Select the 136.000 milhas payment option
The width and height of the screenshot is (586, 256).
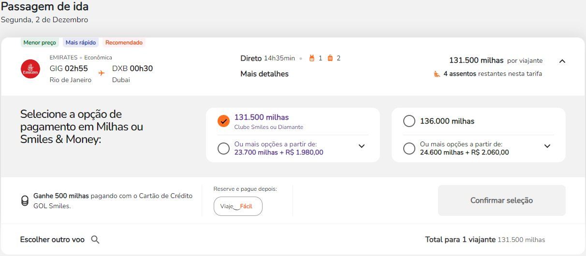coord(409,121)
